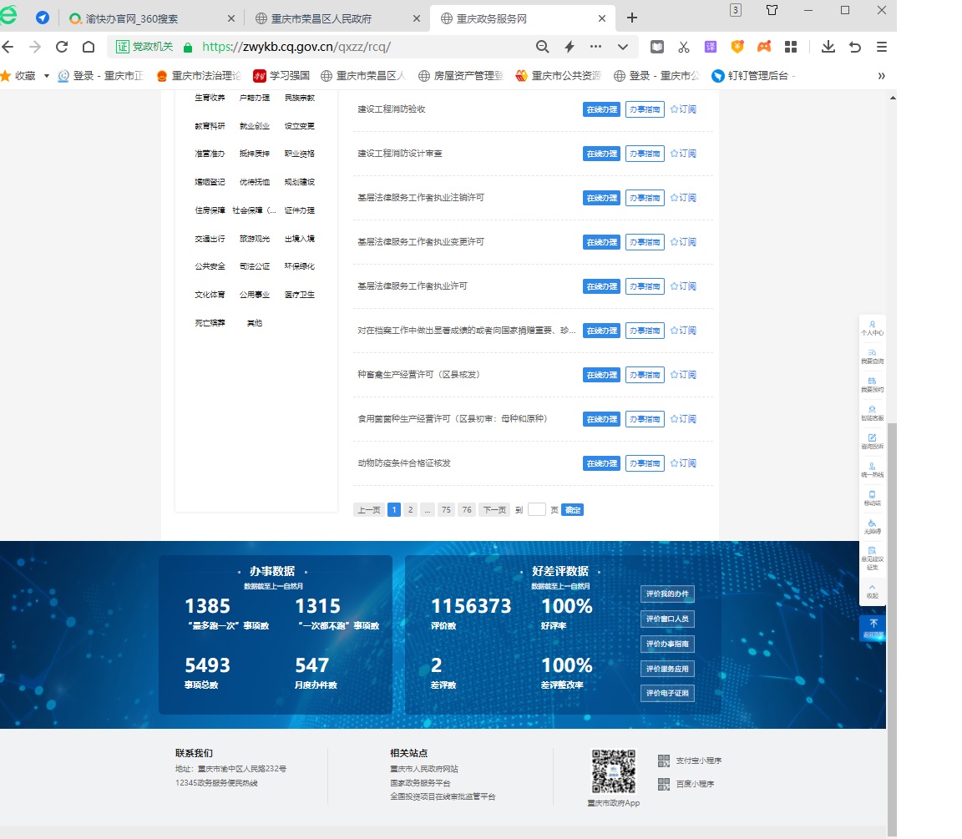962x839 pixels.
Task: Select the 教育科研 category
Action: [210, 126]
